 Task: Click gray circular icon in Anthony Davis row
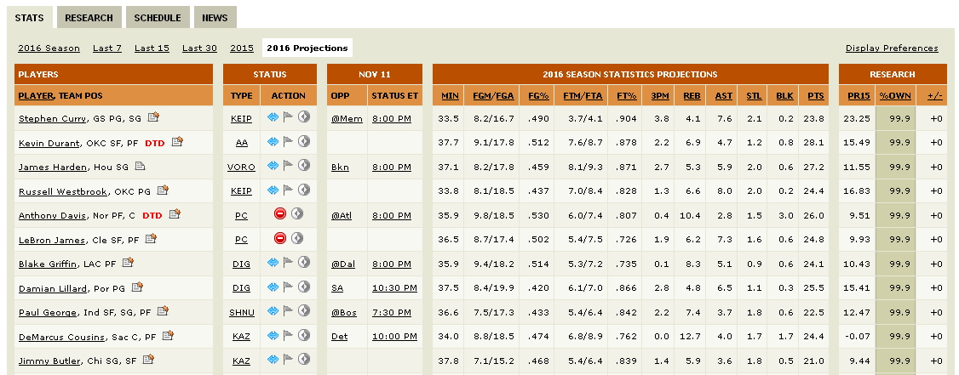296,213
